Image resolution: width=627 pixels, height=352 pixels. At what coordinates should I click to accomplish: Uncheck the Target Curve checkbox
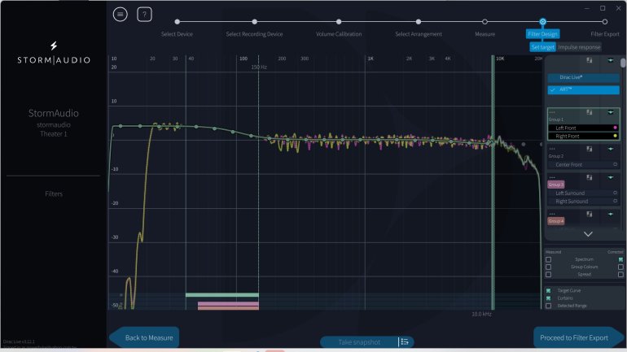click(x=548, y=290)
